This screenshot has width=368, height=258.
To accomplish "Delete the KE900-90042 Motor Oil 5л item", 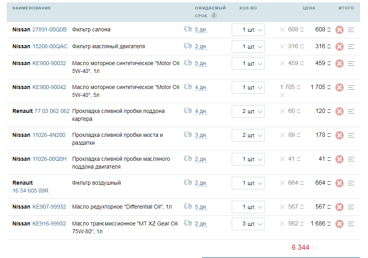I will [339, 87].
